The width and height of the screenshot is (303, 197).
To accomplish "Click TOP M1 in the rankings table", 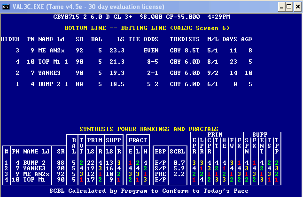I will [x=34, y=180].
